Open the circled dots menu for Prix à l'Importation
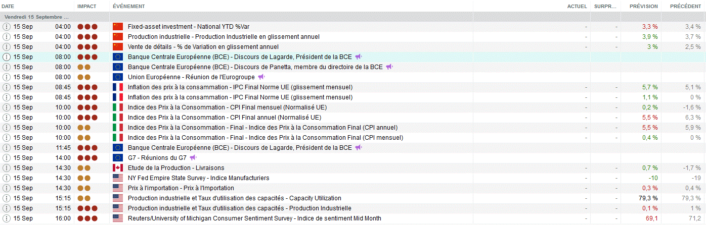 coord(7,188)
